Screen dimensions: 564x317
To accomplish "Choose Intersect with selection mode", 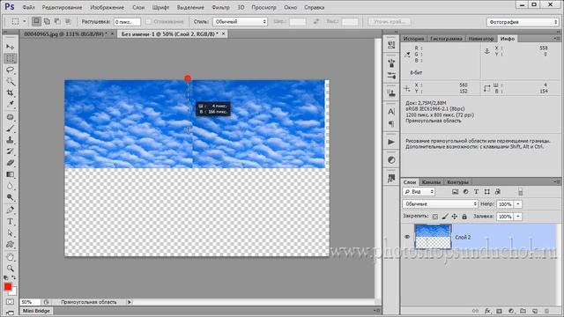I will pyautogui.click(x=68, y=21).
